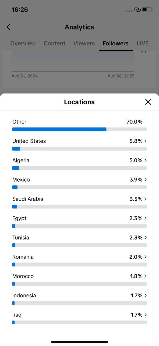Tap the Iraq 1.7% value
159x346 pixels.
pyautogui.click(x=137, y=315)
